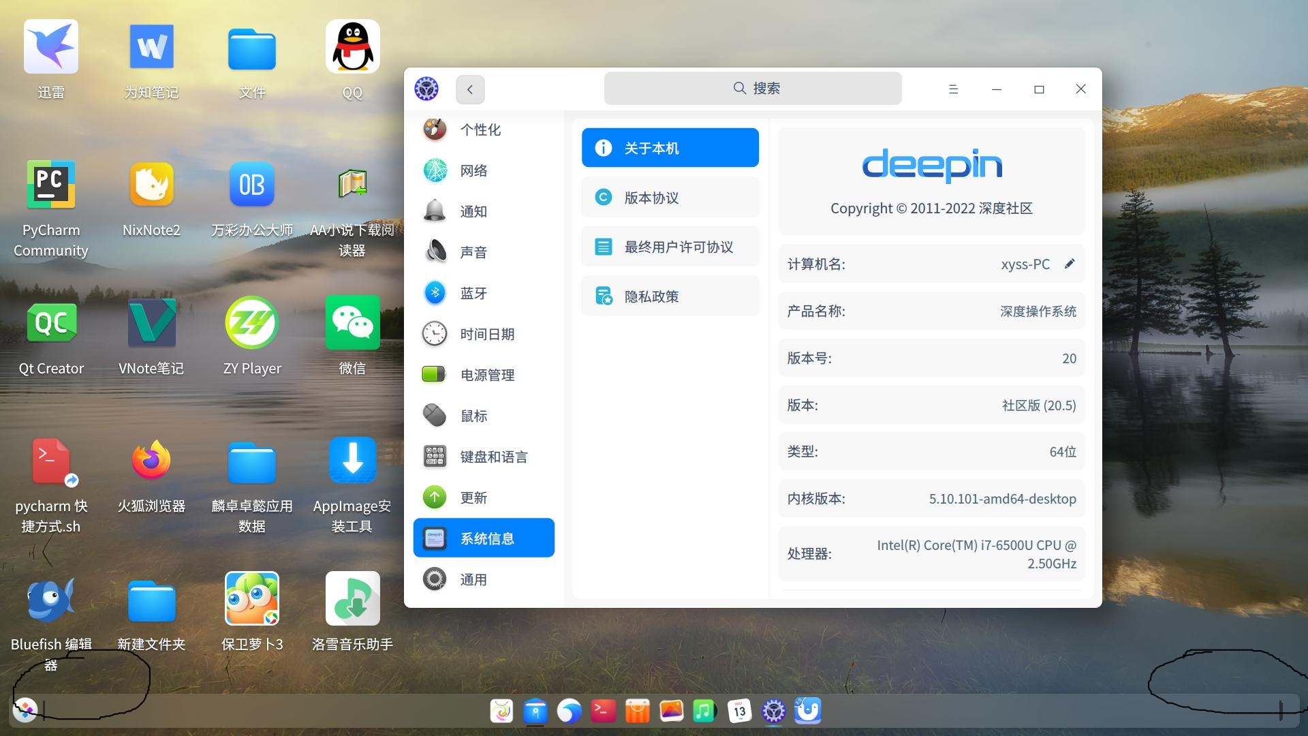Screen dimensions: 1308x736
Task: Launch the Terminal from the dock
Action: (x=603, y=710)
